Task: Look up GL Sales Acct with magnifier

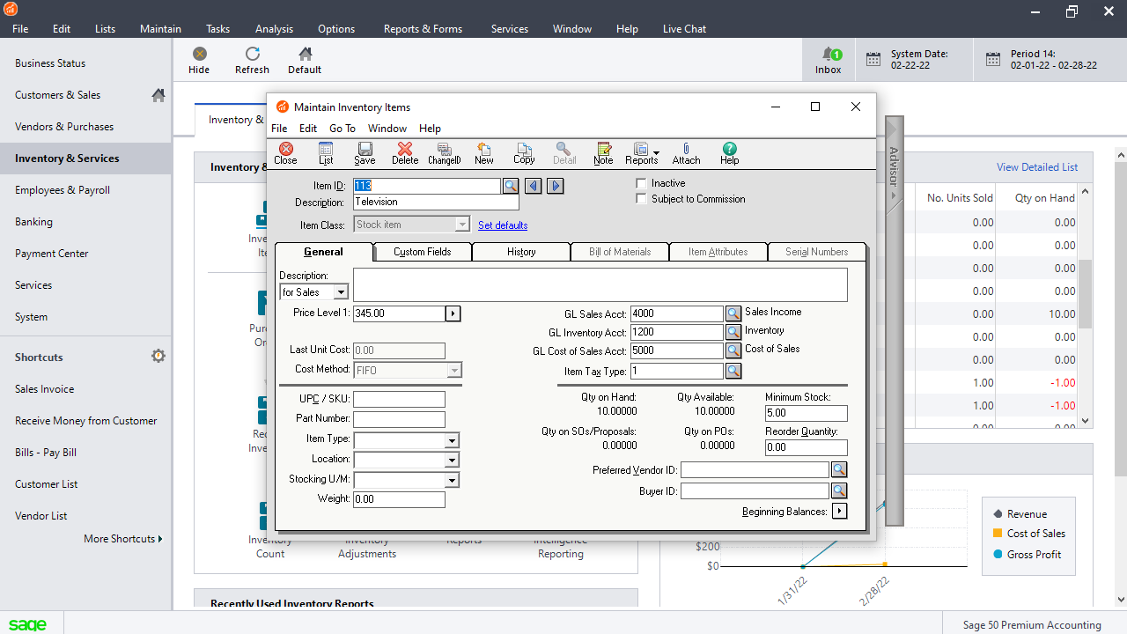Action: tap(733, 313)
